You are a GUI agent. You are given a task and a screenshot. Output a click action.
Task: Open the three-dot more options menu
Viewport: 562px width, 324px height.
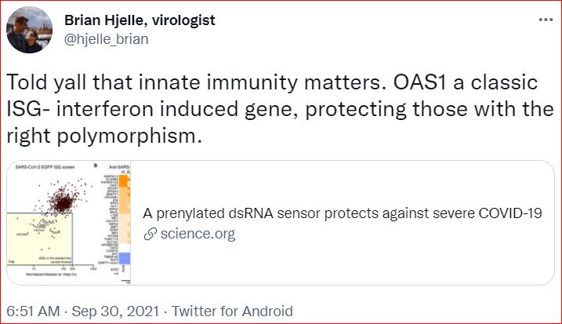pos(546,20)
